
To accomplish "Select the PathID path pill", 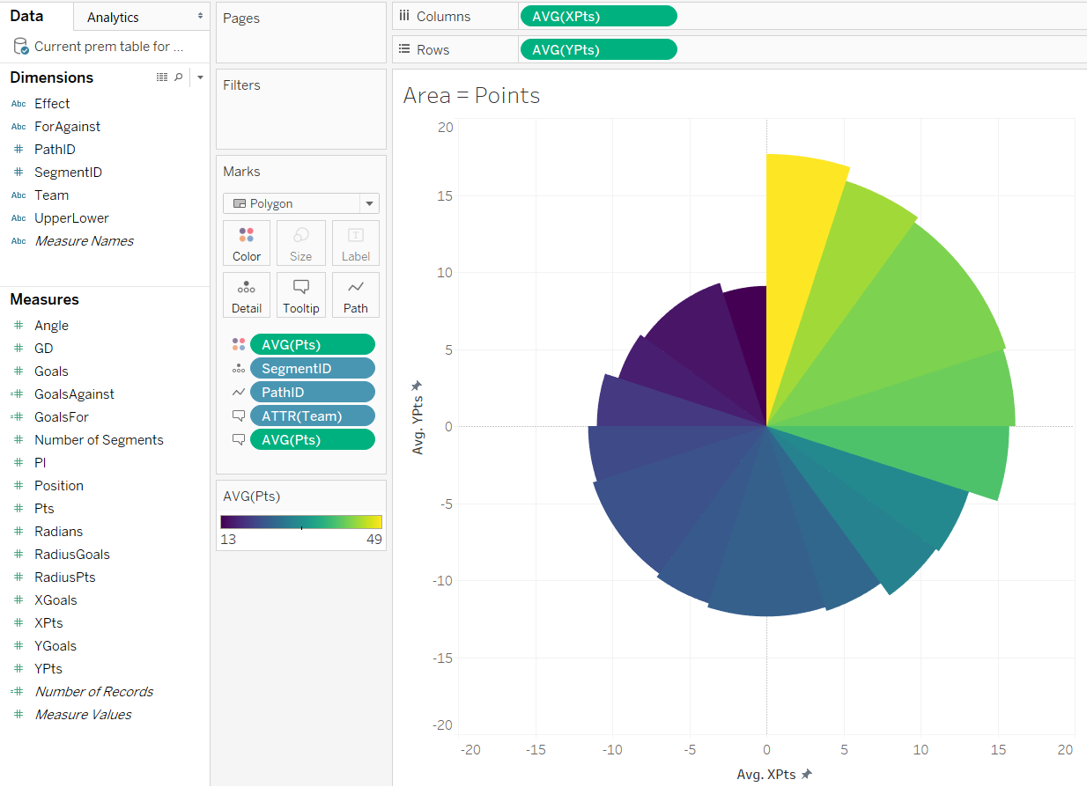I will (313, 392).
